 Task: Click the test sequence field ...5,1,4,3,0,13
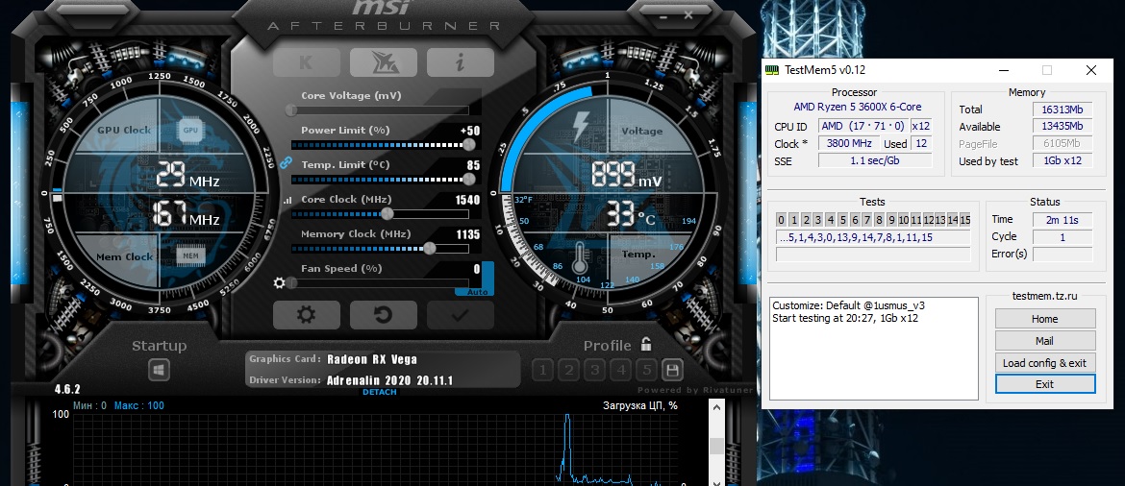[x=873, y=237]
